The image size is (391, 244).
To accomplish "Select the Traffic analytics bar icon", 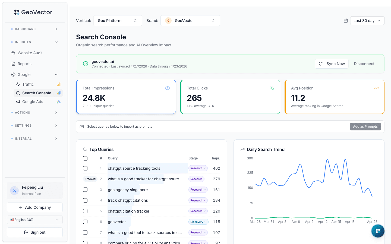I will coord(59,84).
